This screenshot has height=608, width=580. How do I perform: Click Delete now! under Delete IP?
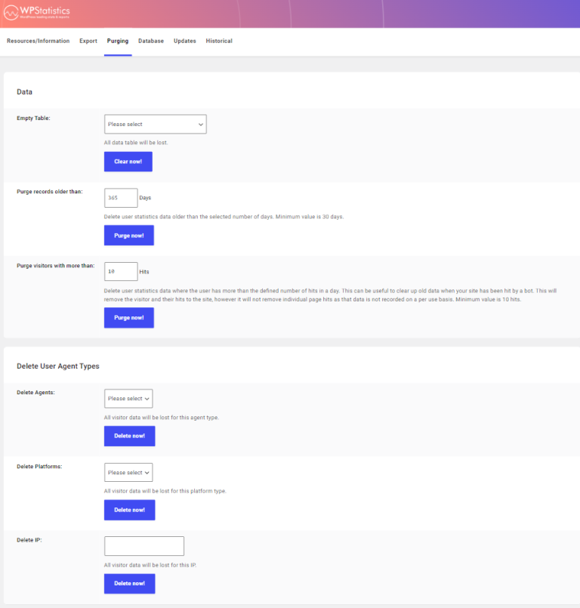click(x=129, y=584)
